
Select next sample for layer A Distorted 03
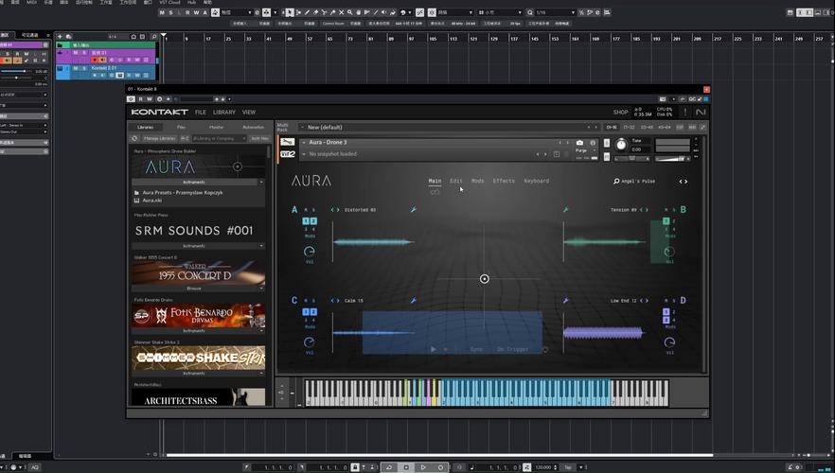point(338,210)
